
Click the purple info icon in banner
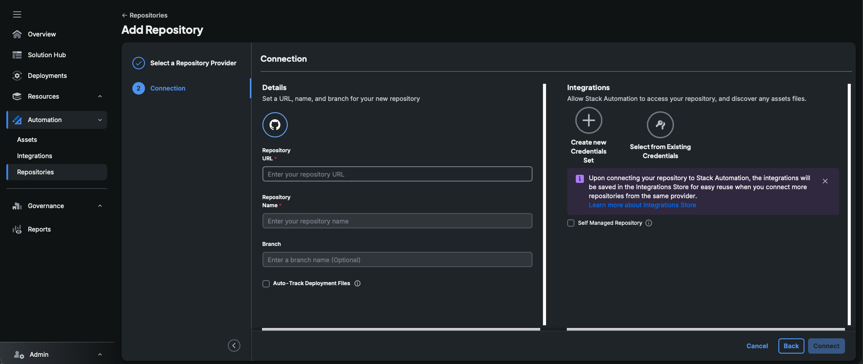(x=580, y=179)
